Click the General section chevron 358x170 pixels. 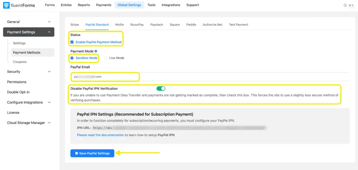pos(49,22)
